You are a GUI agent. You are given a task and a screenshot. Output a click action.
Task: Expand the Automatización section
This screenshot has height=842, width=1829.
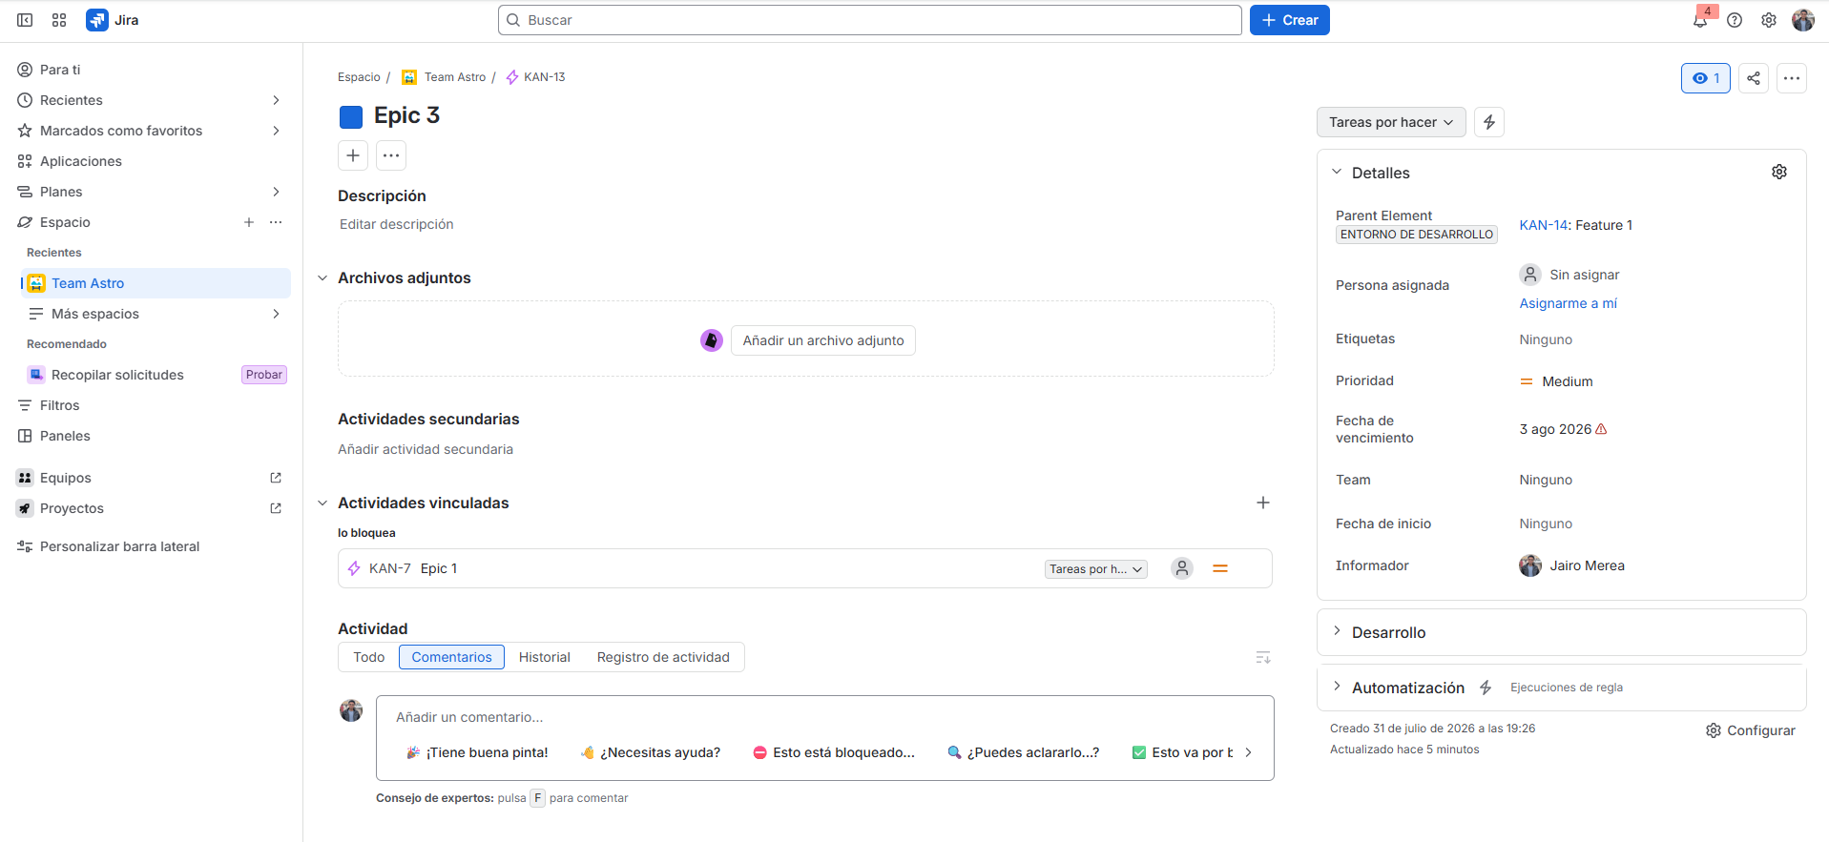1337,687
